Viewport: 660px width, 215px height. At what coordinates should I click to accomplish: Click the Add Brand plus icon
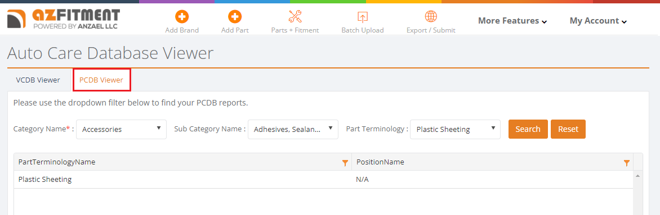click(182, 17)
